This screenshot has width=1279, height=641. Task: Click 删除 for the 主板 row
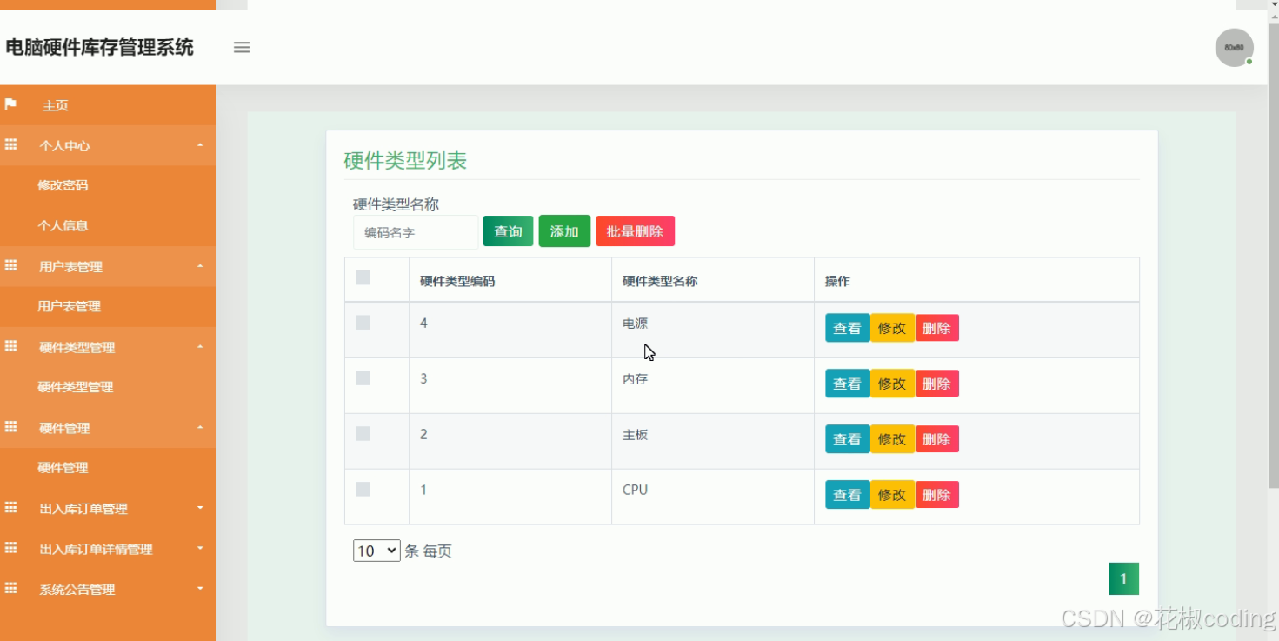(x=936, y=439)
